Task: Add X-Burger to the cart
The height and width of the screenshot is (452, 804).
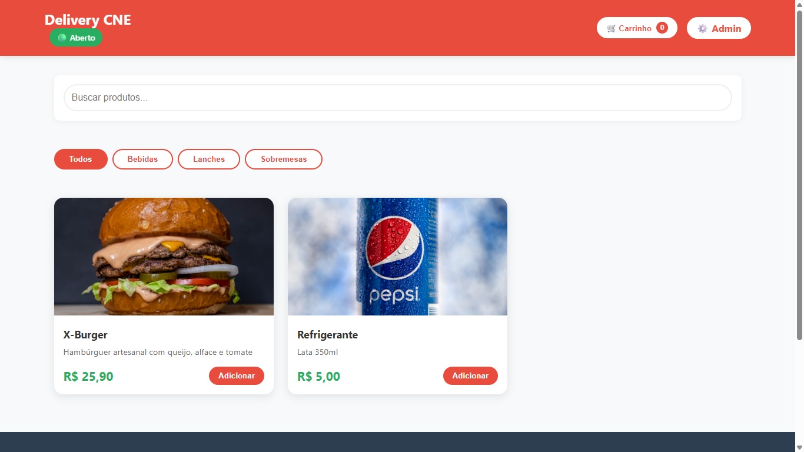Action: coord(237,375)
